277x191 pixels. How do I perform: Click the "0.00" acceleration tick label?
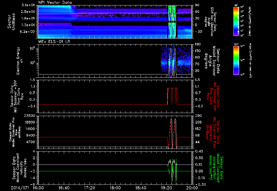click(199, 171)
